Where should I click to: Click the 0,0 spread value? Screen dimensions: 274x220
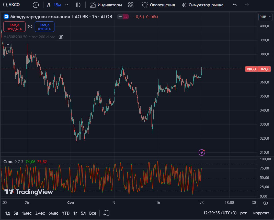click(x=30, y=27)
